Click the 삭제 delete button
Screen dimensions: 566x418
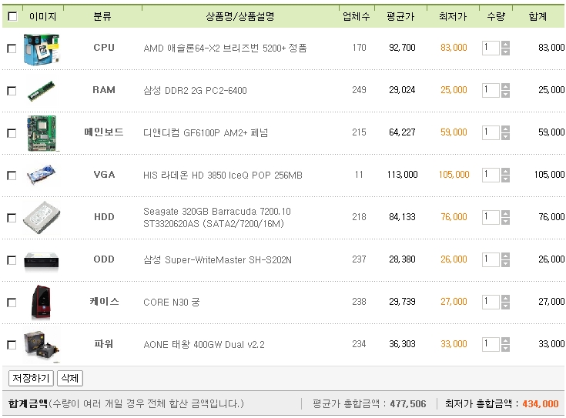tap(70, 378)
